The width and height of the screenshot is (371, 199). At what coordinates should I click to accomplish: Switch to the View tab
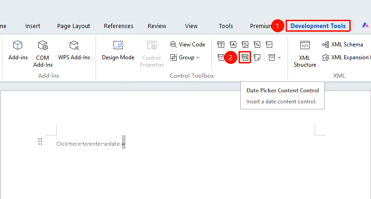point(191,26)
